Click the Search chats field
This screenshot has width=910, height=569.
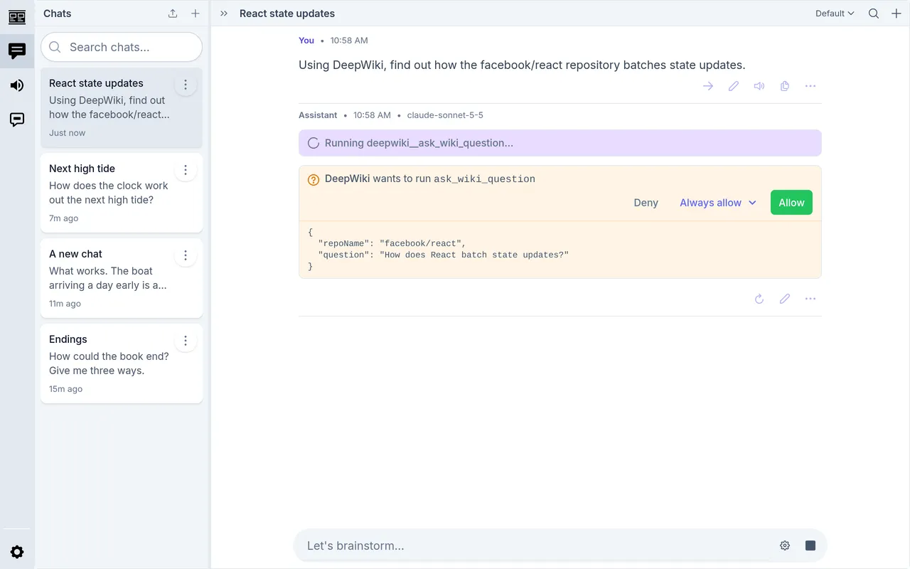coord(122,47)
